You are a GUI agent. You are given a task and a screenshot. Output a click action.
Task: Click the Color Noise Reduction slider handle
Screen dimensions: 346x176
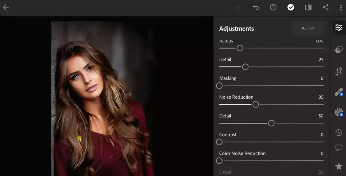point(219,161)
